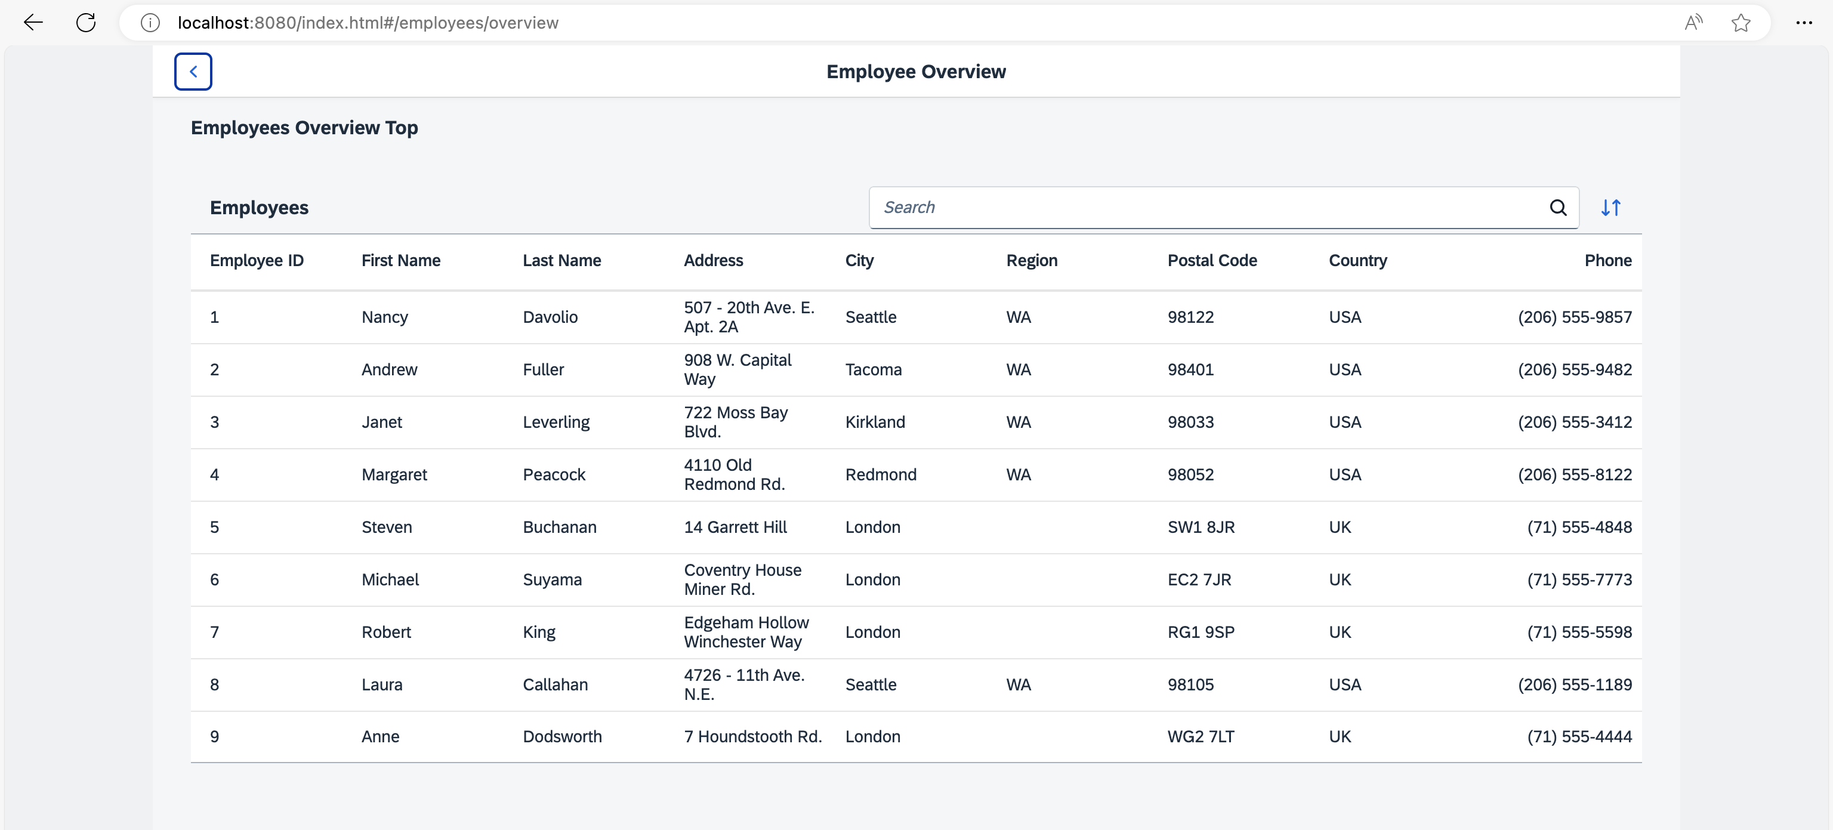Select the Janet first name cell
1833x830 pixels.
[381, 422]
